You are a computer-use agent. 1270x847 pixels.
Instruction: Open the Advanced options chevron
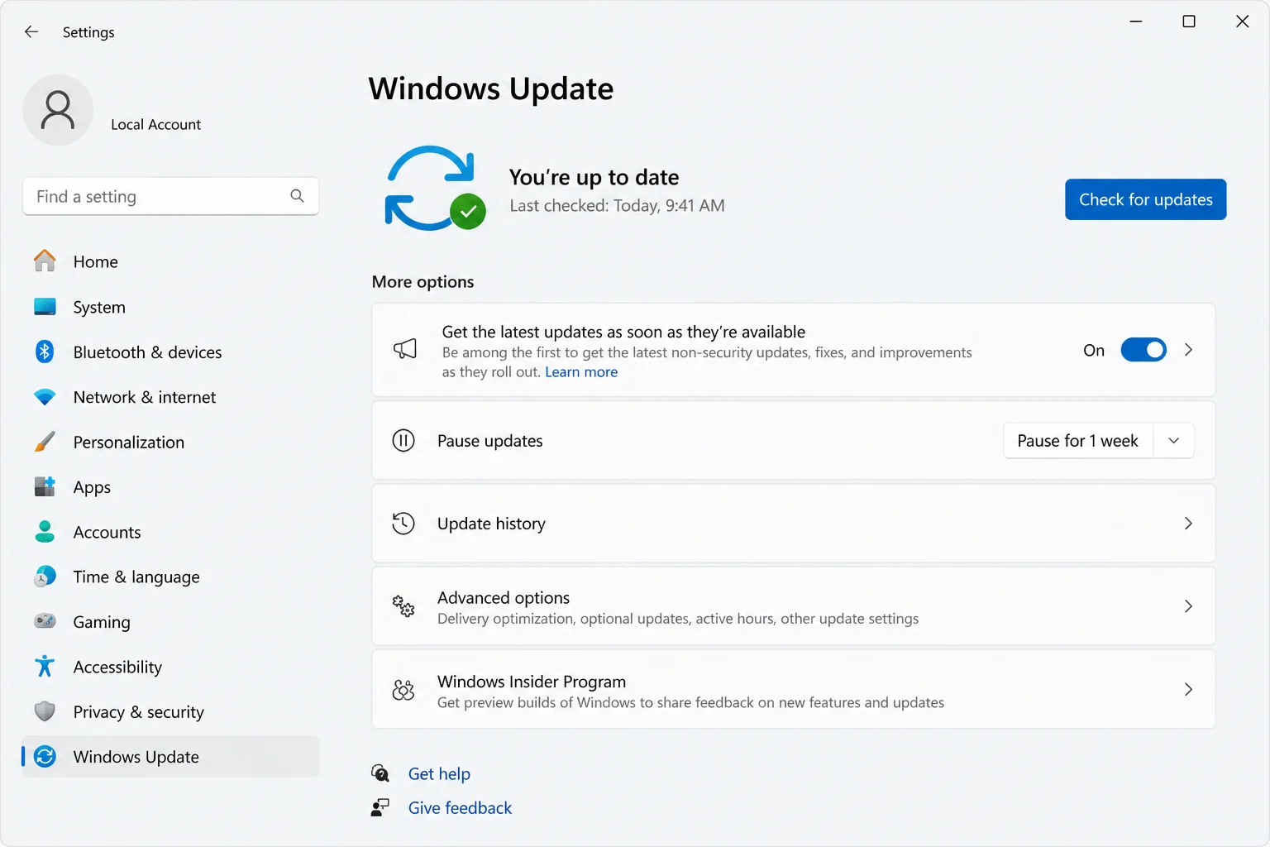(x=1188, y=606)
